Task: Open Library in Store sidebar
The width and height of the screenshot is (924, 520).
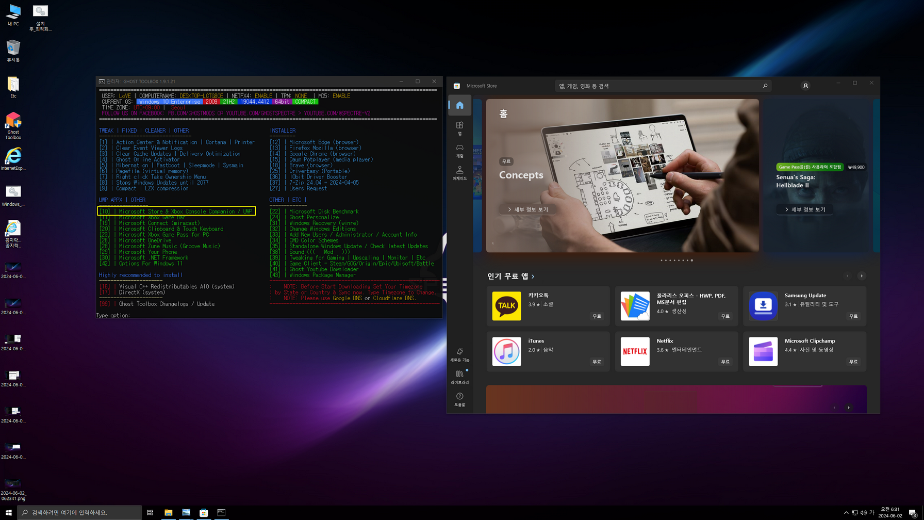Action: (459, 377)
